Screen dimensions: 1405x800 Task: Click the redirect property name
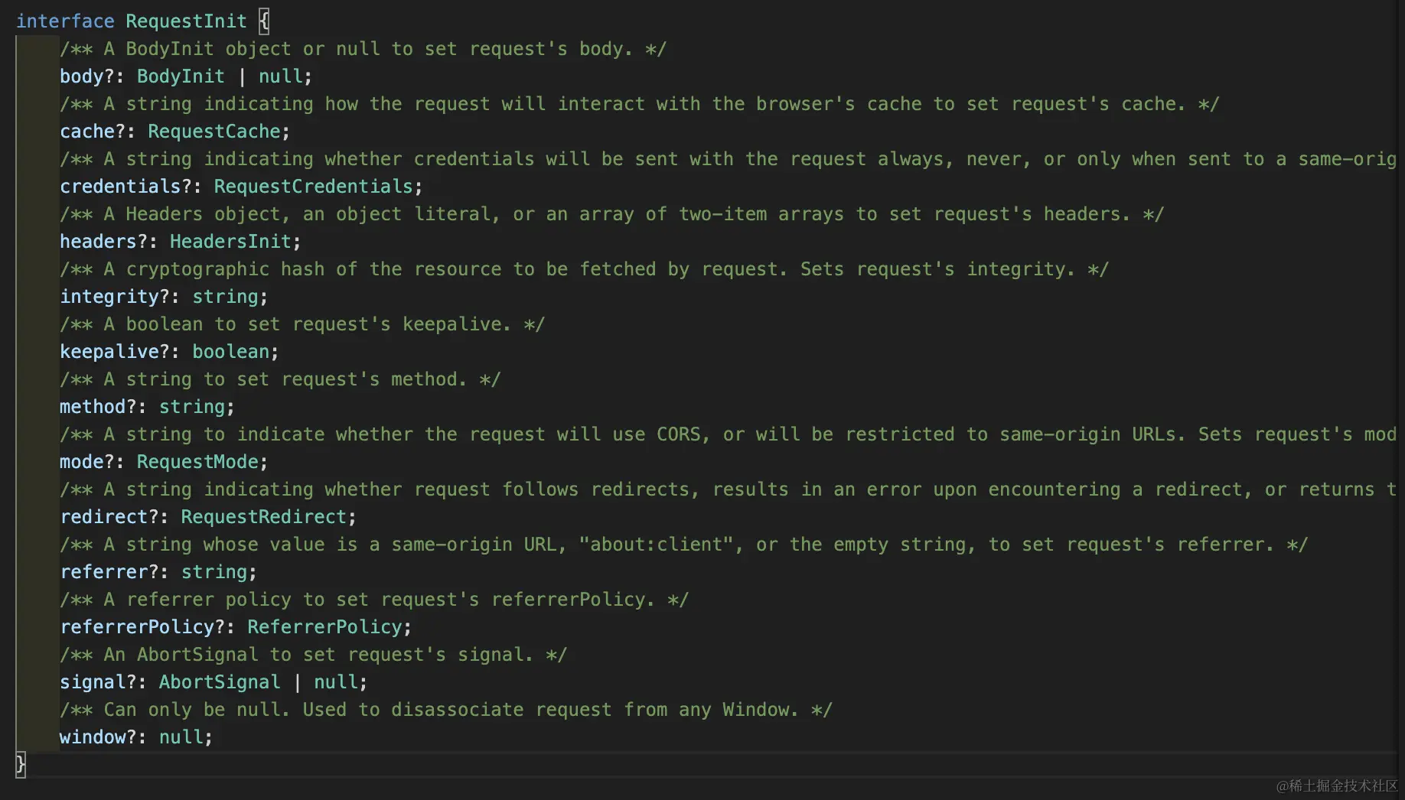(x=104, y=517)
